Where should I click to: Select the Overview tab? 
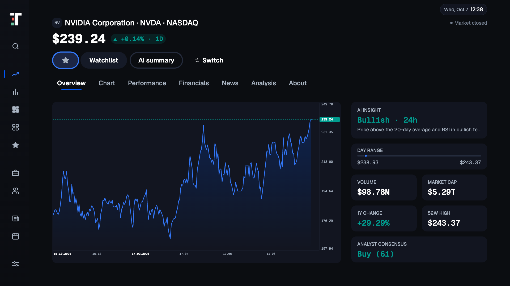click(x=71, y=83)
